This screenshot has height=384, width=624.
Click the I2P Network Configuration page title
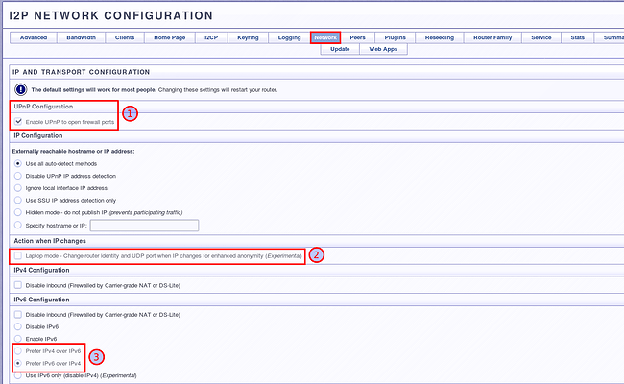[111, 16]
